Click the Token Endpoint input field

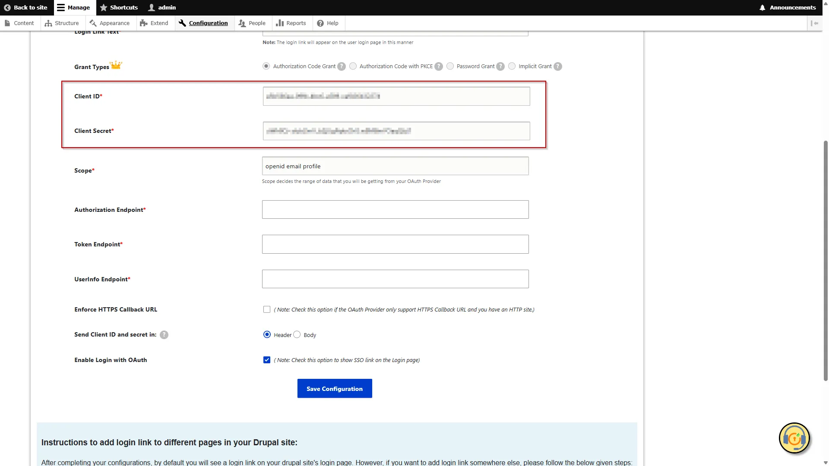pyautogui.click(x=396, y=244)
